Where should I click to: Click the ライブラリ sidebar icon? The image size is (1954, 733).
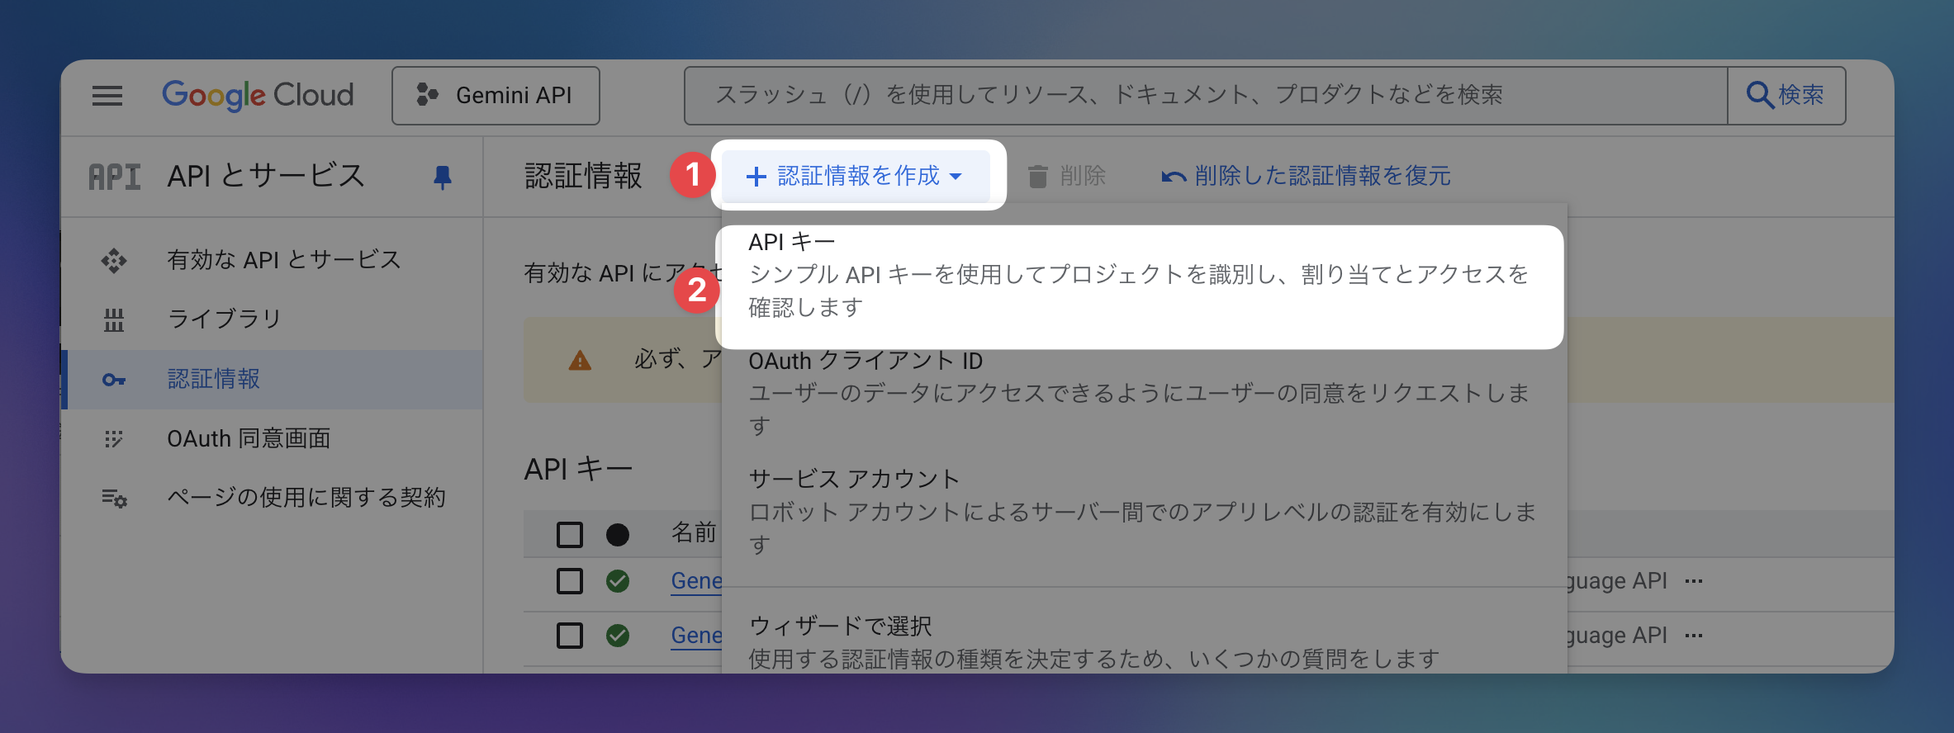pos(114,319)
